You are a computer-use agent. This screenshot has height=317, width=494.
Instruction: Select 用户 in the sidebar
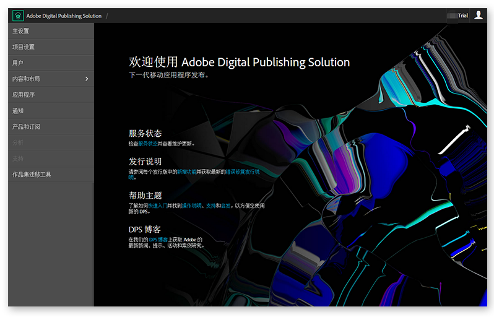pyautogui.click(x=51, y=63)
